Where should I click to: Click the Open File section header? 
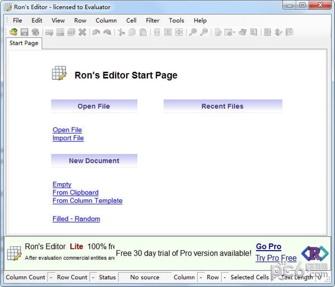coord(94,106)
